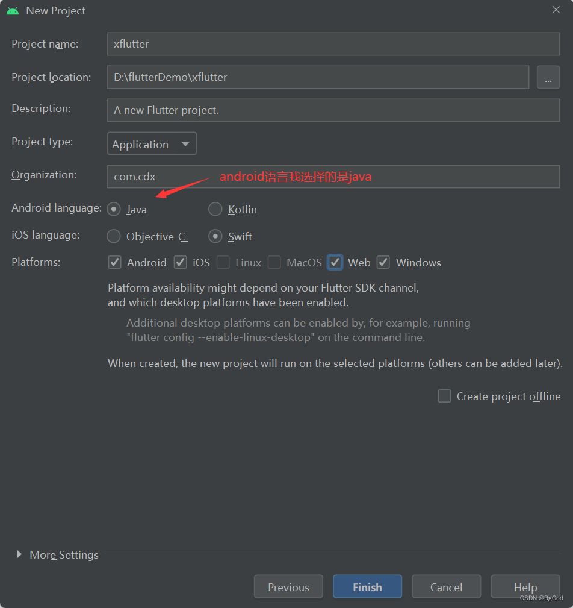This screenshot has width=573, height=608.
Task: Edit the Description text field
Action: click(333, 110)
